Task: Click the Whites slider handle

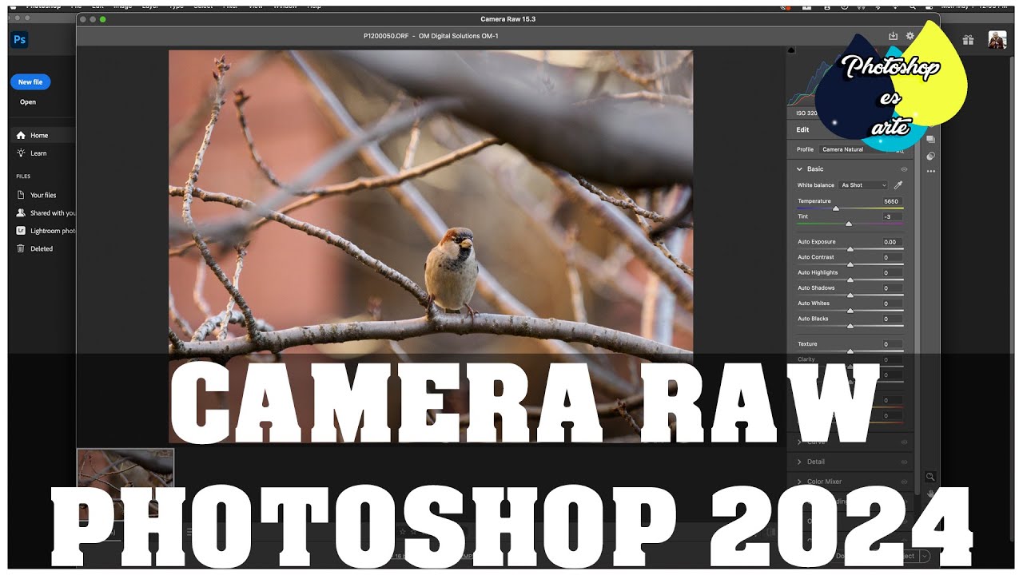Action: click(x=850, y=311)
